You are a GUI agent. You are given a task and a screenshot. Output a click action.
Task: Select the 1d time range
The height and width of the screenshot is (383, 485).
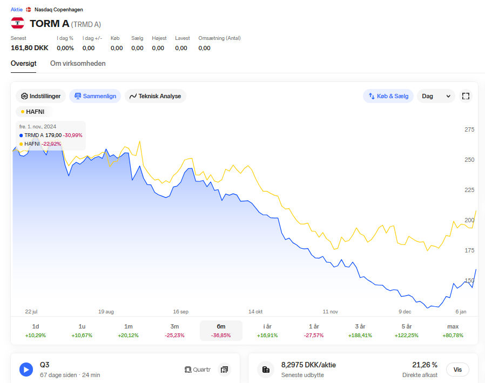(x=36, y=331)
